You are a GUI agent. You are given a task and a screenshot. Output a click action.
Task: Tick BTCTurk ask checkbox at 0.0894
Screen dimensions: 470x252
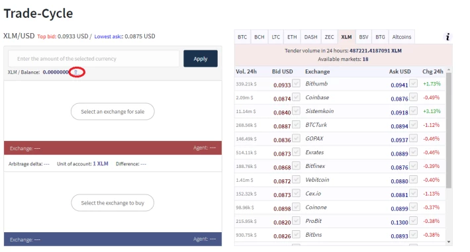[x=413, y=124]
